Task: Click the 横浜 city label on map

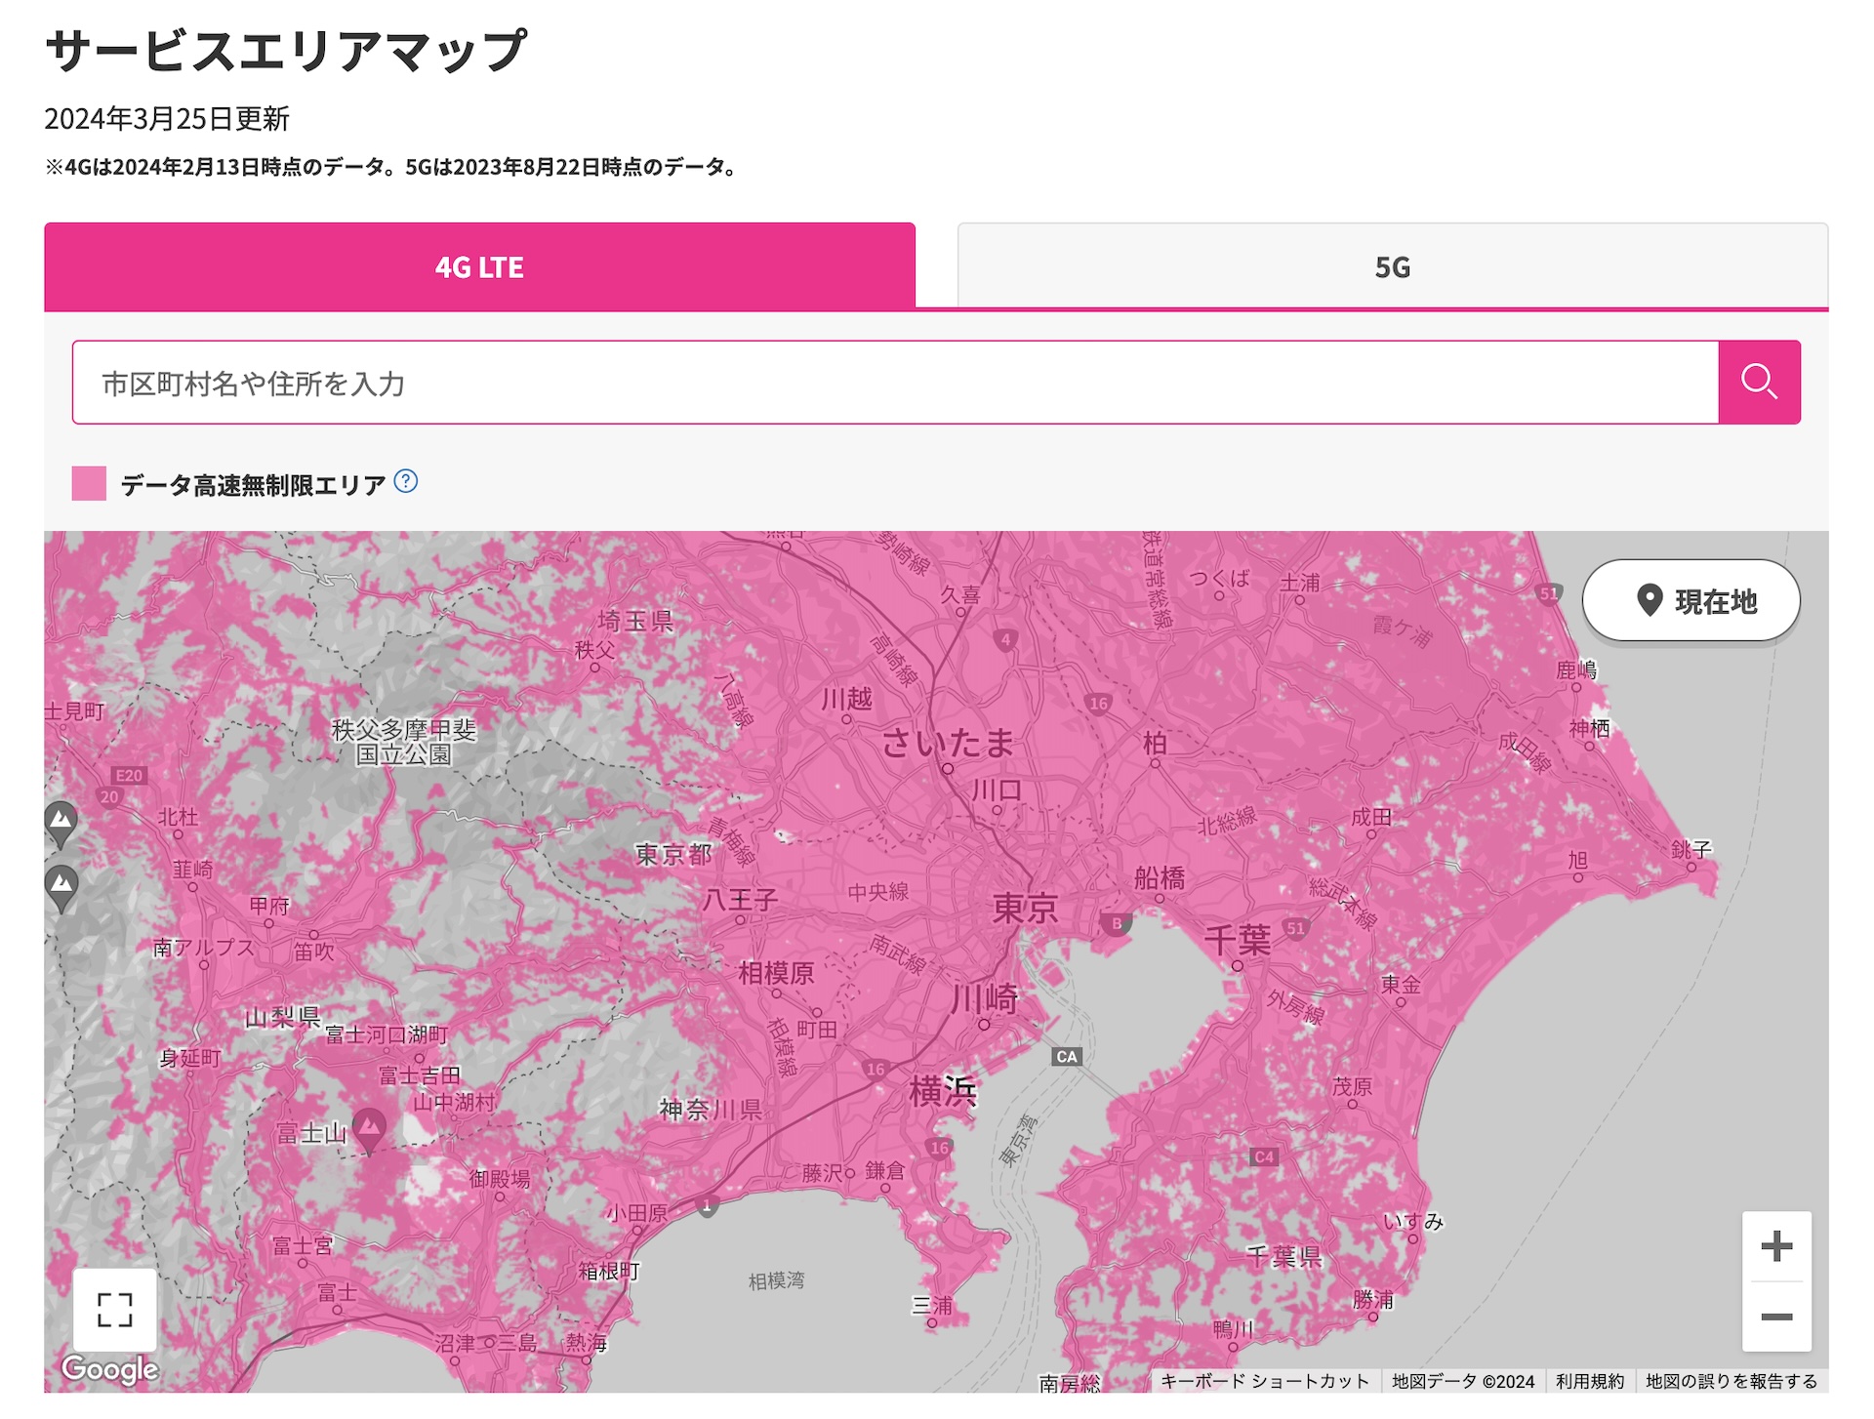Action: [942, 1090]
